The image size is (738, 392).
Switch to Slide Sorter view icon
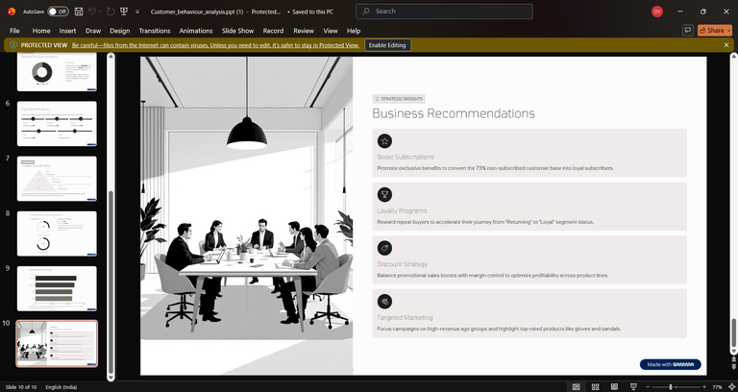pyautogui.click(x=595, y=387)
